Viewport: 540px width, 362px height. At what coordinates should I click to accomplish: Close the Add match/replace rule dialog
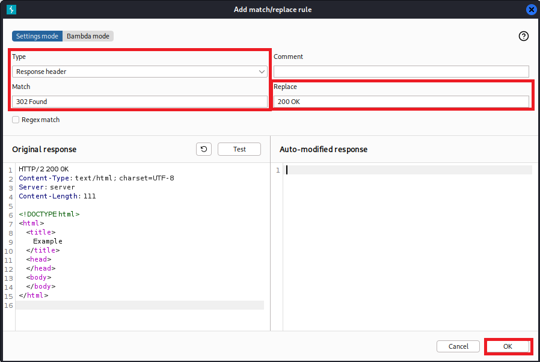[x=531, y=10]
